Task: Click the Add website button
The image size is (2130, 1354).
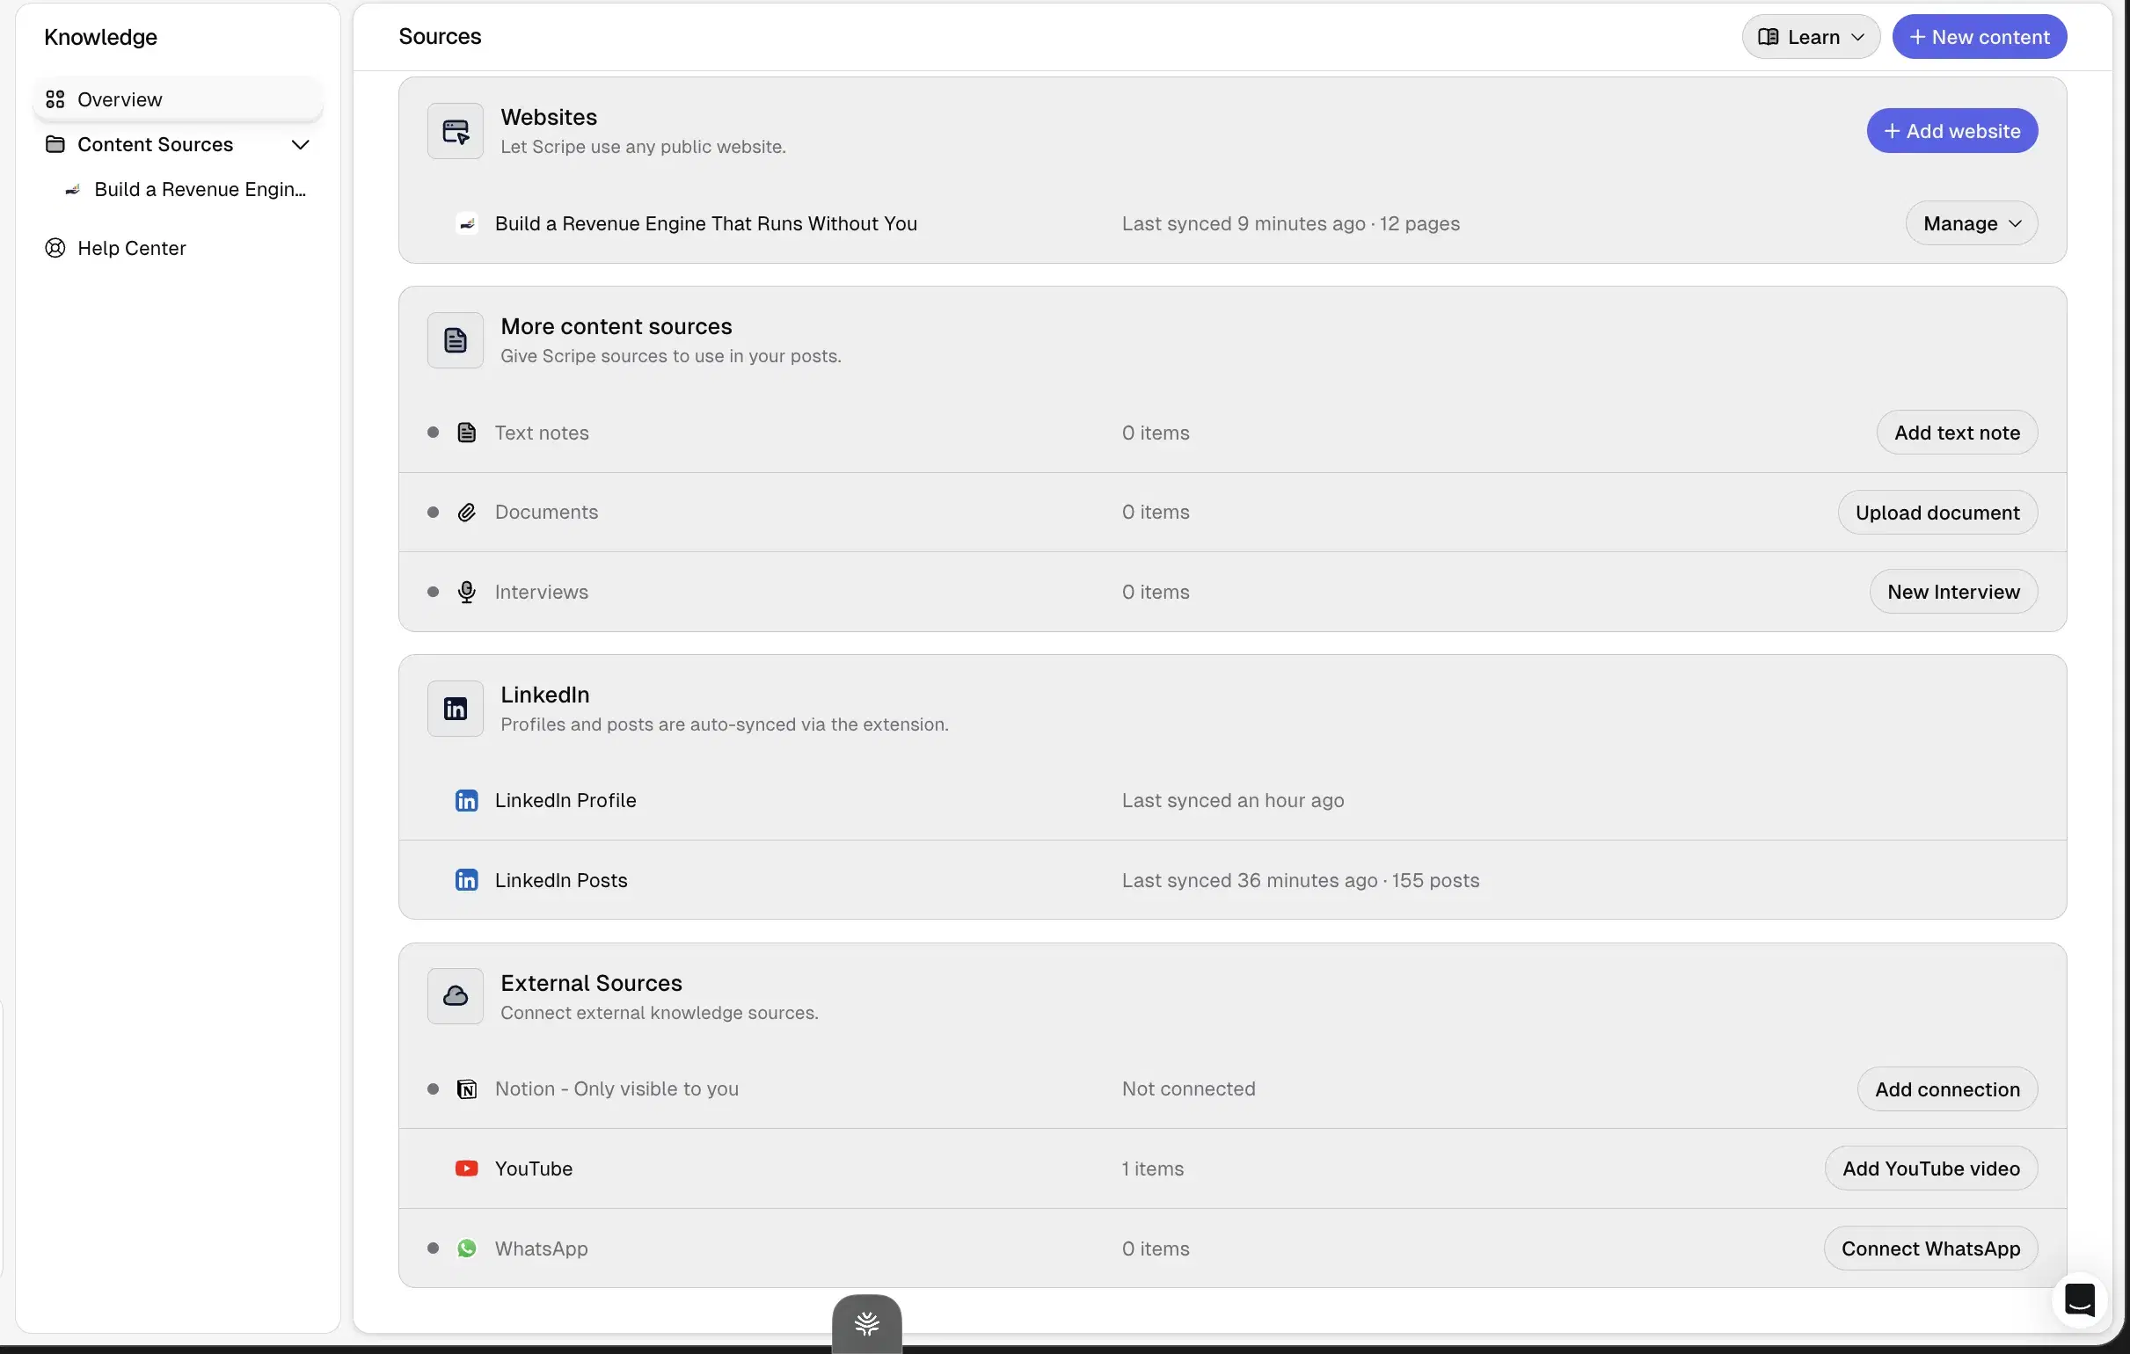Action: tap(1951, 131)
